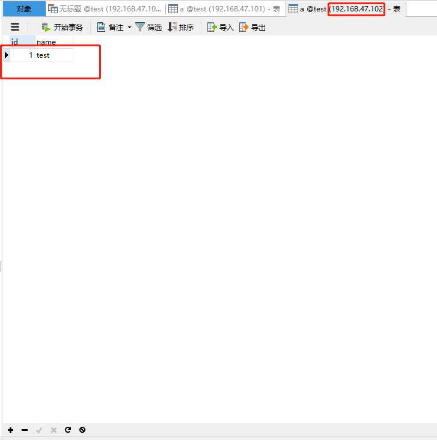
Task: Click the Sort (排序) button
Action: click(180, 27)
